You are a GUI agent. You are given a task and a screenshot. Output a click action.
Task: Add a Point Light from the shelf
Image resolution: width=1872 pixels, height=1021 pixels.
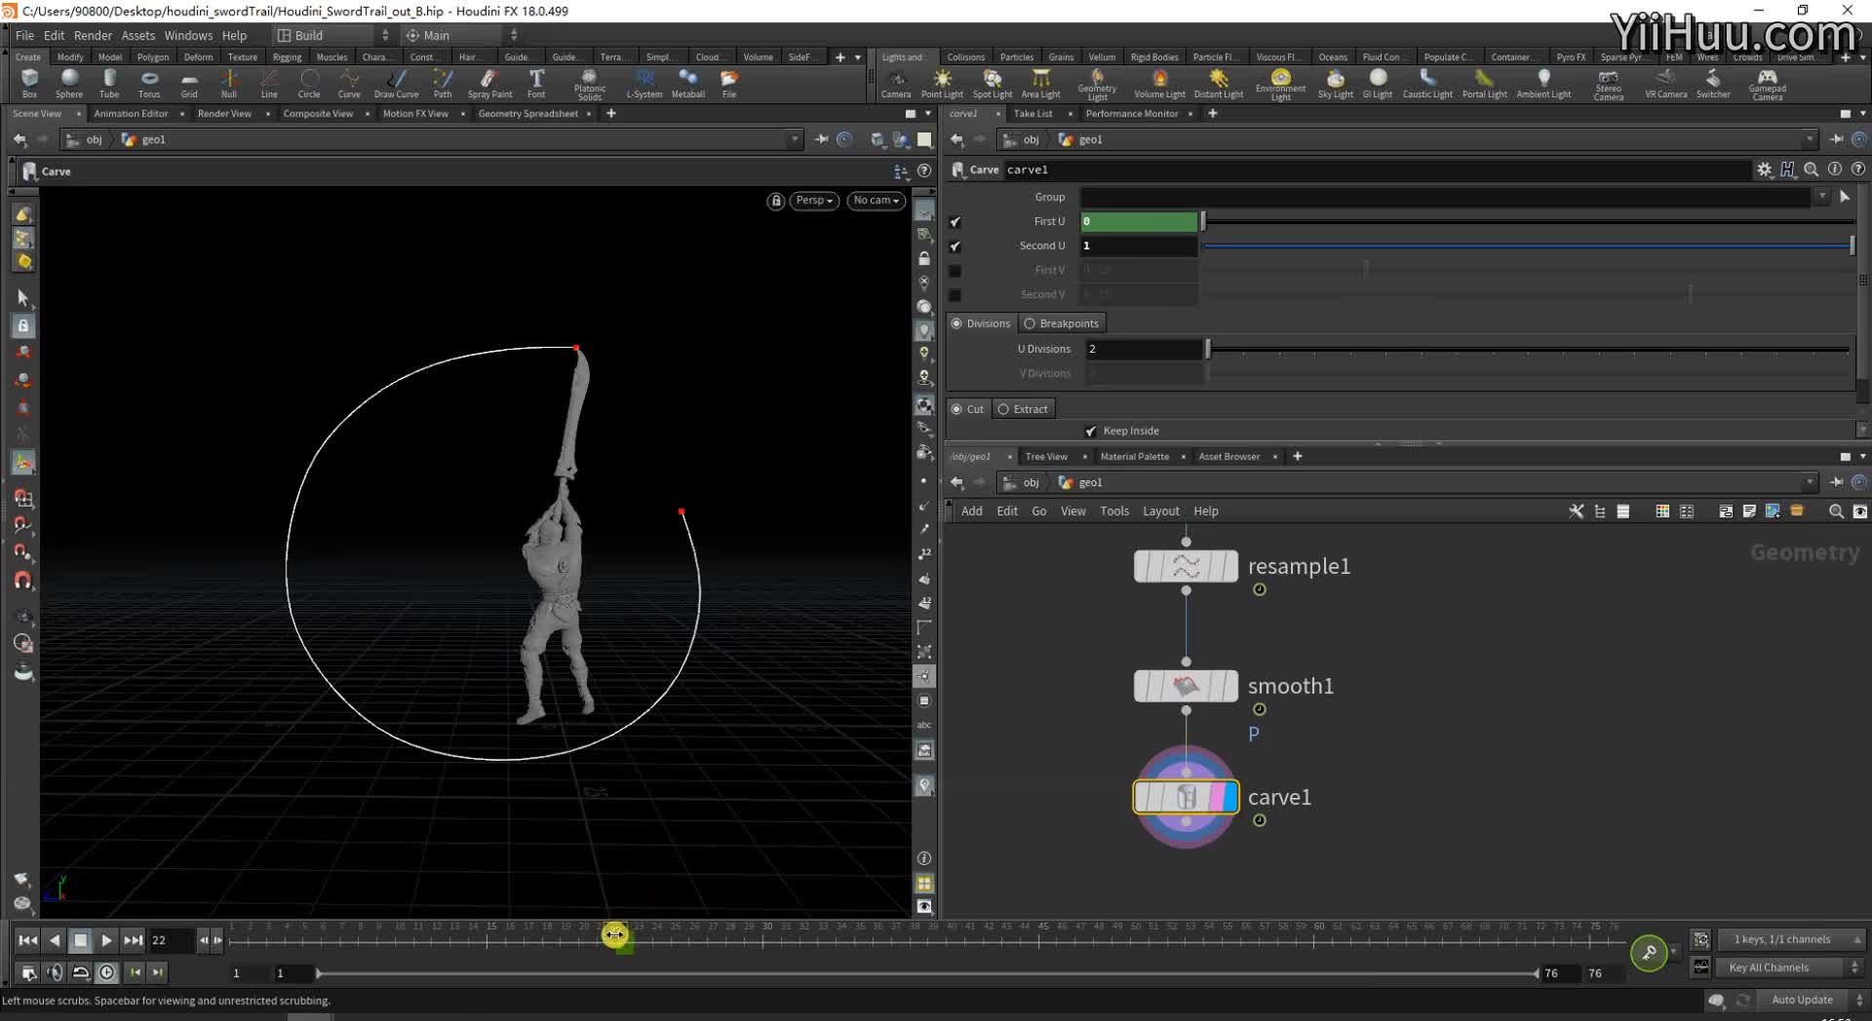point(942,83)
